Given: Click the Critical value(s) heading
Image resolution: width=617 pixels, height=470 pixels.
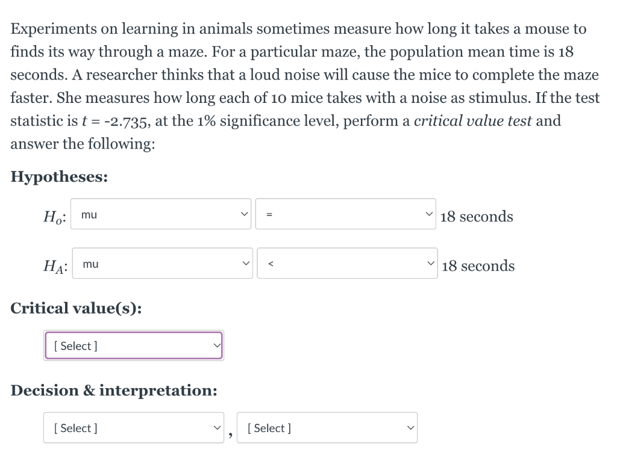Looking at the screenshot, I should coord(77,308).
